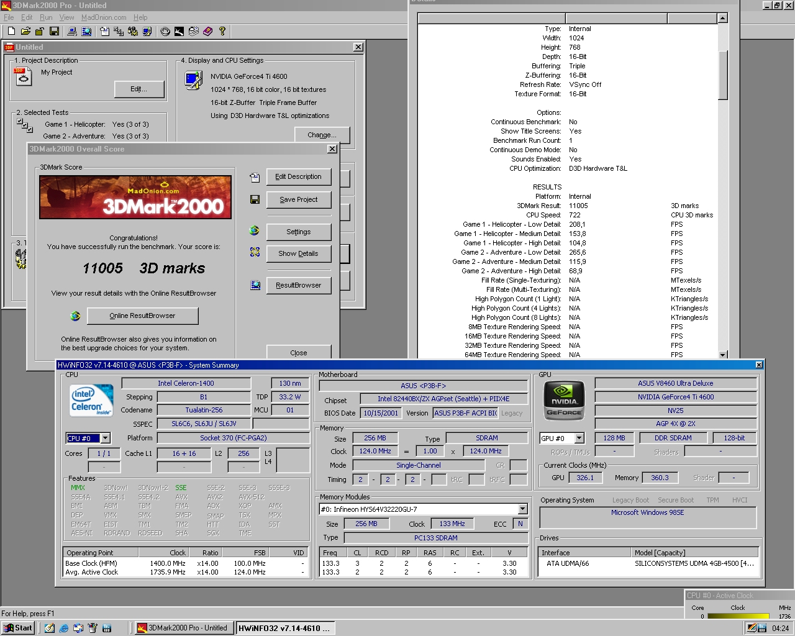Open the File menu

pos(9,17)
